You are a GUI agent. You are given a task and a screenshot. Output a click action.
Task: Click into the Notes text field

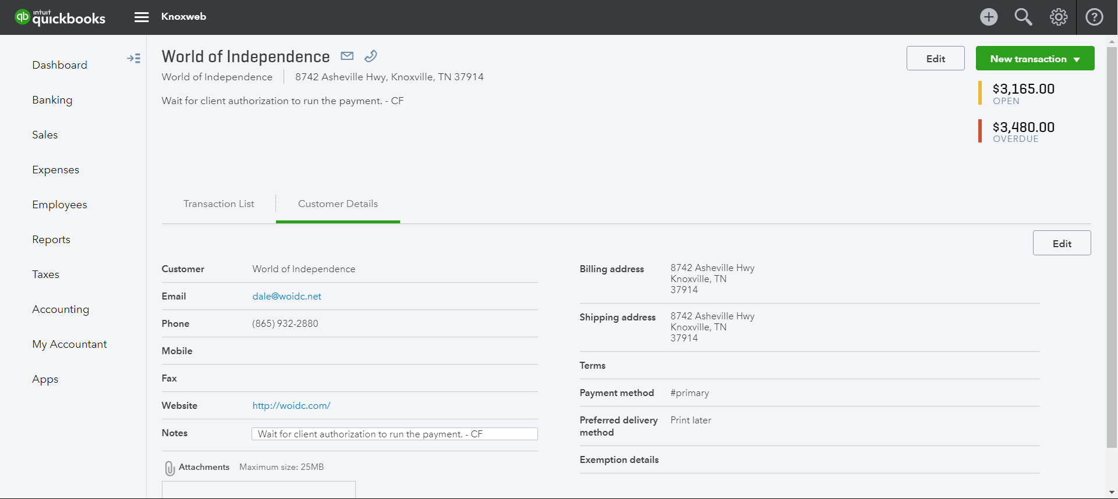(x=394, y=434)
